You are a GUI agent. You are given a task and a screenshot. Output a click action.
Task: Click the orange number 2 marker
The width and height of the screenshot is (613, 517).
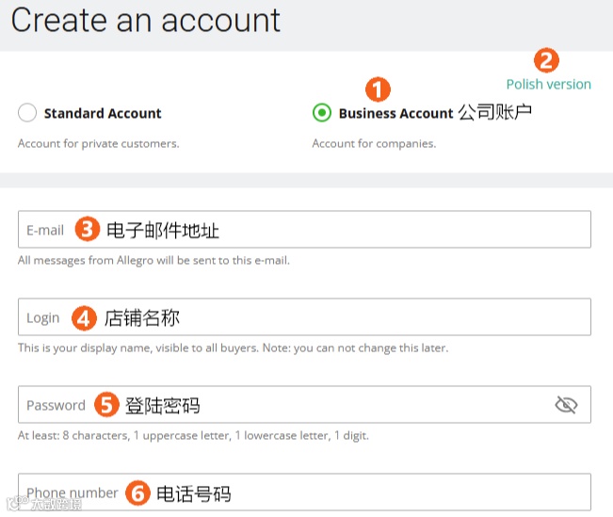click(546, 60)
